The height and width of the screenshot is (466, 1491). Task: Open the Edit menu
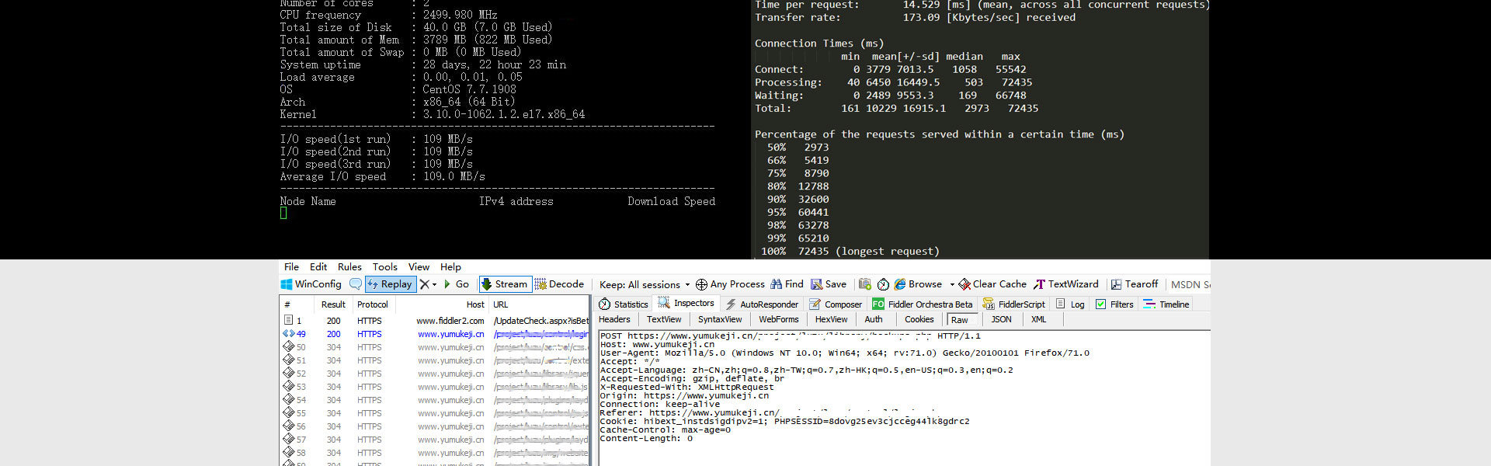point(318,266)
